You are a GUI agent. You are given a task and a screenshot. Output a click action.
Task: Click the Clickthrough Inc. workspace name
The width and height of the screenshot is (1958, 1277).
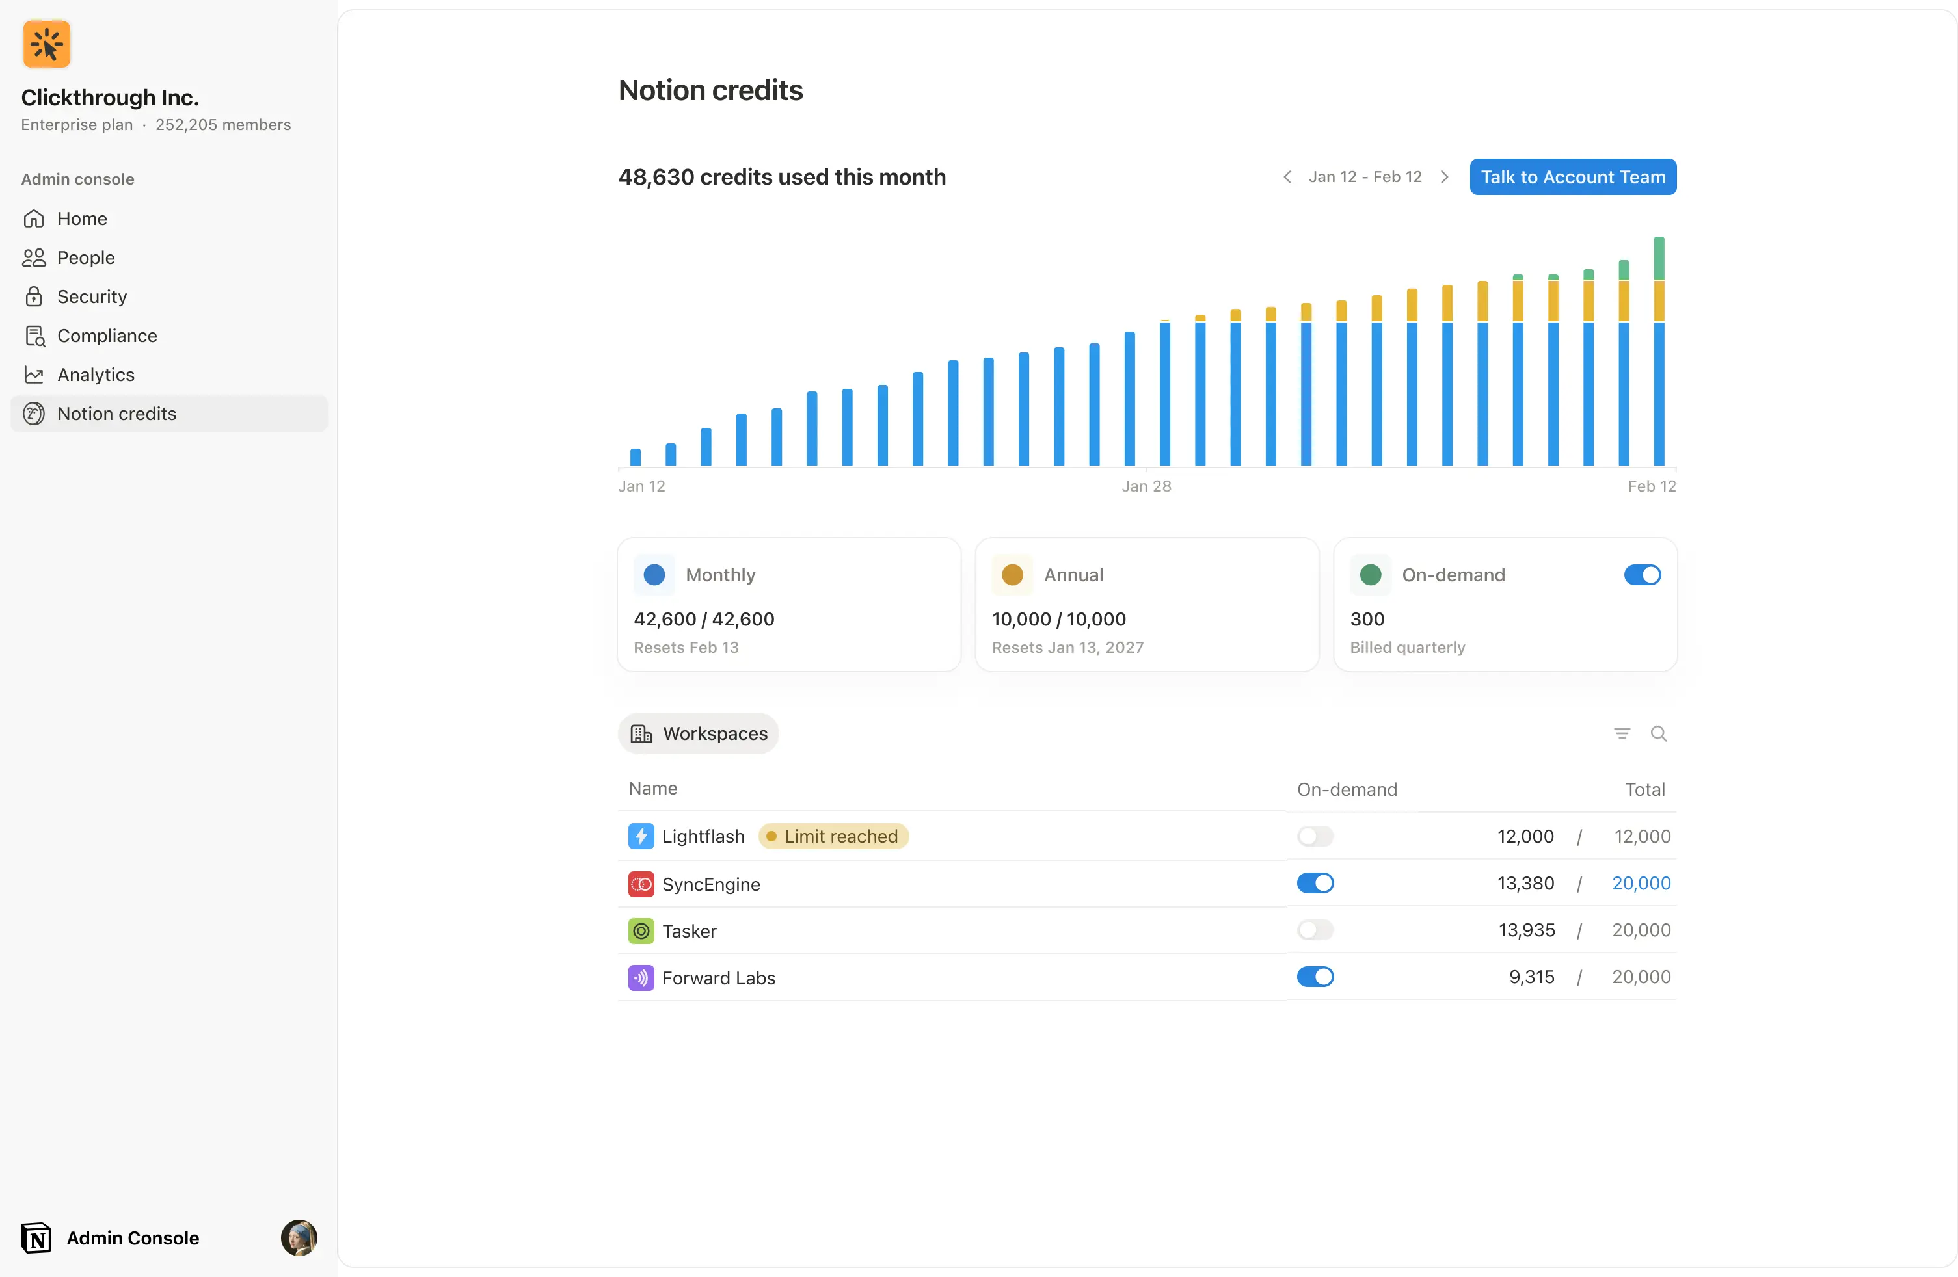(x=110, y=97)
